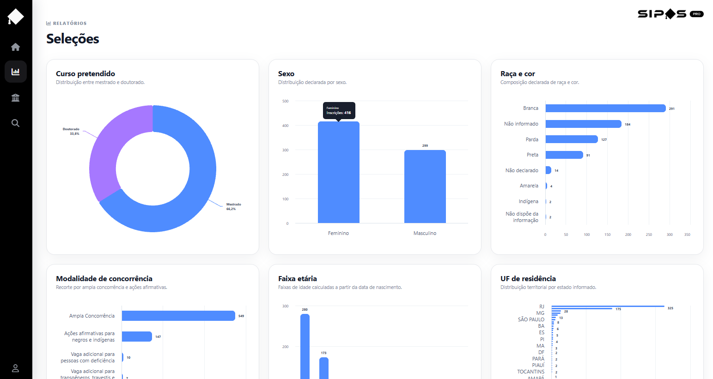The image size is (713, 379).
Task: Click the "Sexo" card heading
Action: (286, 74)
